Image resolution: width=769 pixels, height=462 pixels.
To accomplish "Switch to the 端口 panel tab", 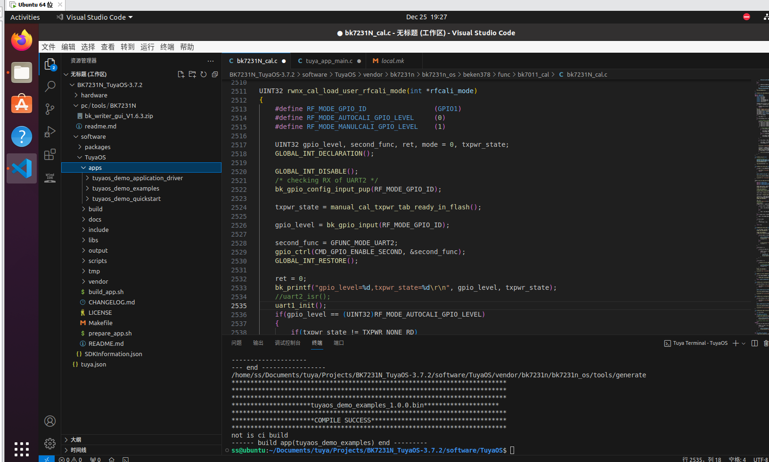I will [339, 343].
